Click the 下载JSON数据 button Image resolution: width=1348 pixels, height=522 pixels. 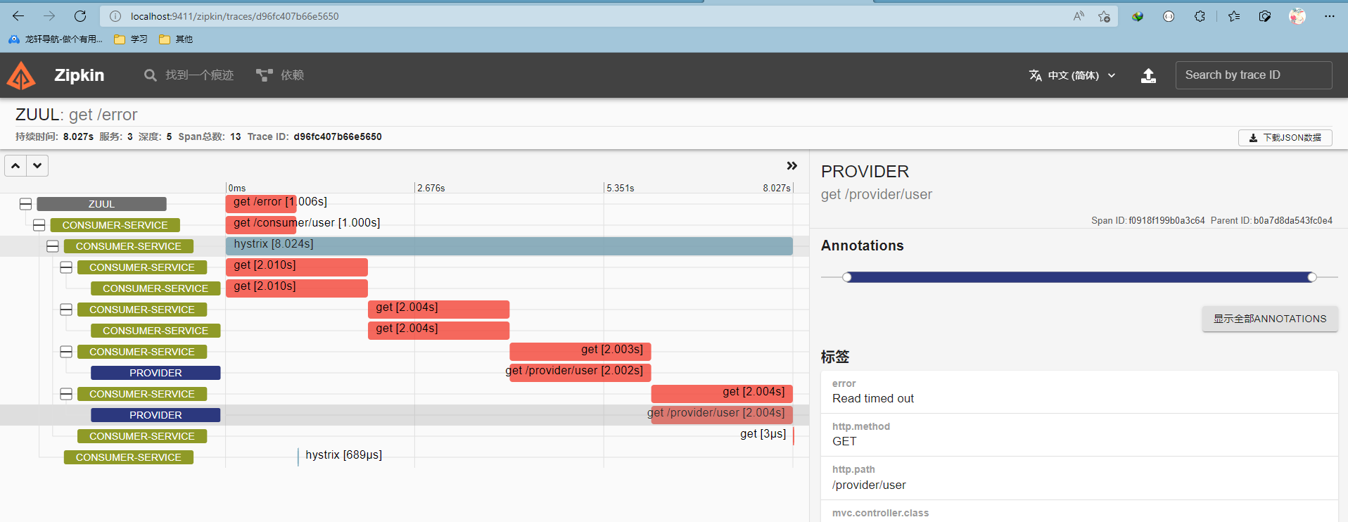point(1285,138)
